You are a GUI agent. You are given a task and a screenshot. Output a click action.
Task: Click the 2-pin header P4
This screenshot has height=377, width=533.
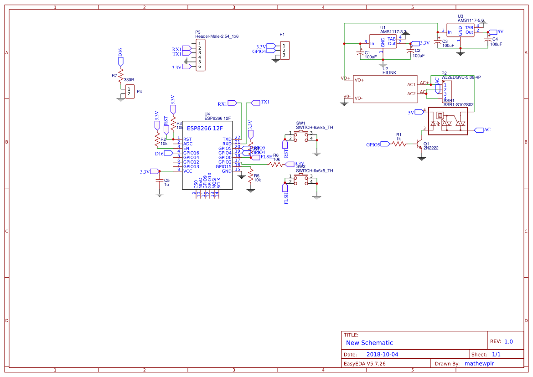129,91
